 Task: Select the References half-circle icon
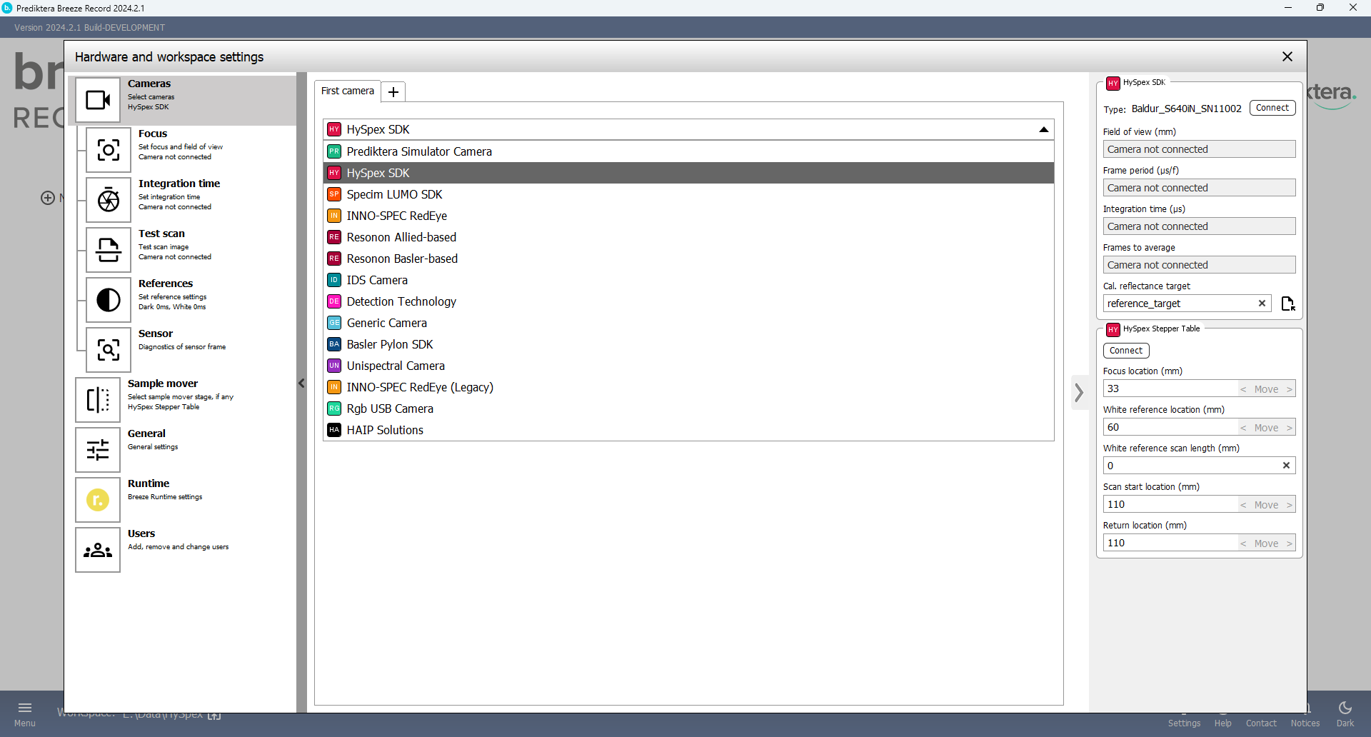(109, 300)
